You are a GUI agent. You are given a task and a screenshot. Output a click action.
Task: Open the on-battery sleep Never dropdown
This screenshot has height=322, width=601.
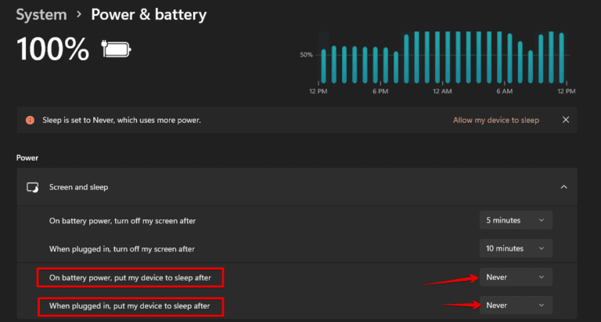(516, 277)
